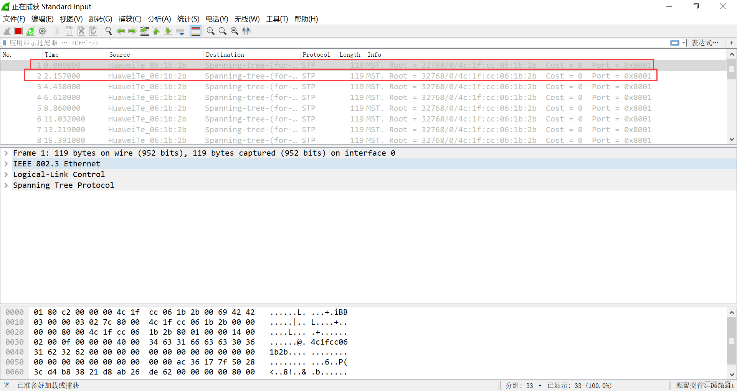
Task: Open the 跳转(G) menu
Action: click(101, 19)
